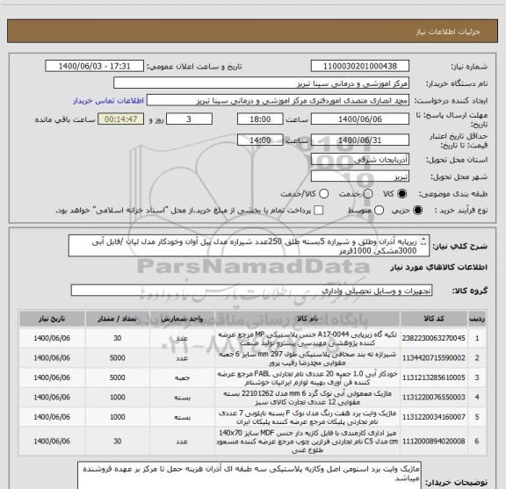Image resolution: width=506 pixels, height=489 pixels.
Task: Click product code 111200089402​0008
Action: click(433, 441)
